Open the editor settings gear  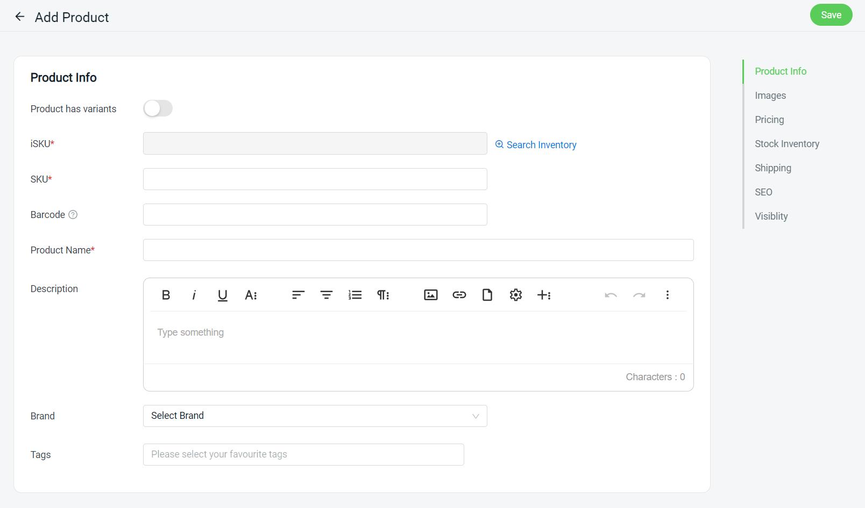click(515, 295)
